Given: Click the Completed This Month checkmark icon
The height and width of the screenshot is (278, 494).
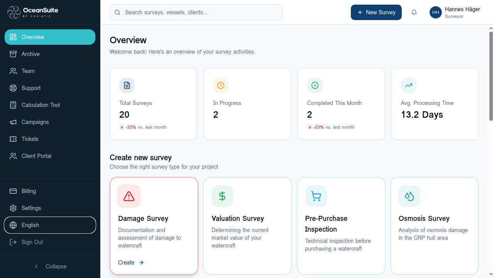Looking at the screenshot, I should tap(315, 85).
